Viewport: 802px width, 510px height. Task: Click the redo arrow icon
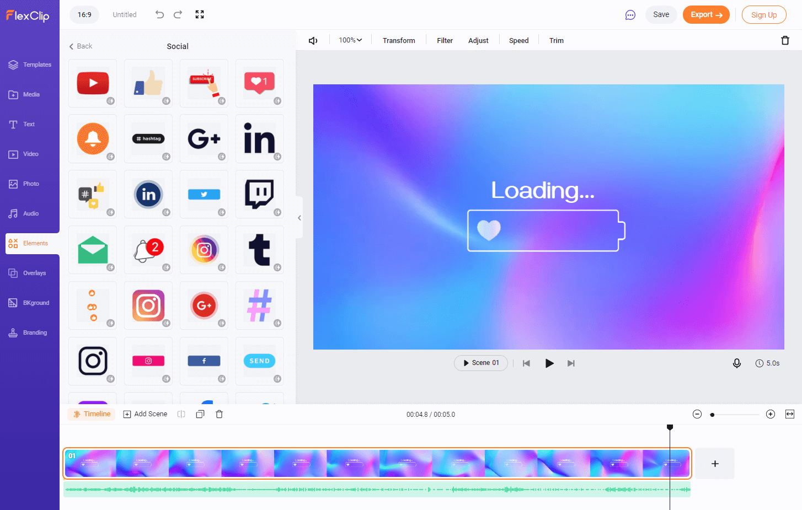pos(178,15)
